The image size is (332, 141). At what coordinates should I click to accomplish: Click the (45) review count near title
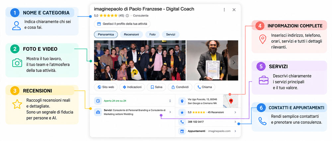point(121,16)
